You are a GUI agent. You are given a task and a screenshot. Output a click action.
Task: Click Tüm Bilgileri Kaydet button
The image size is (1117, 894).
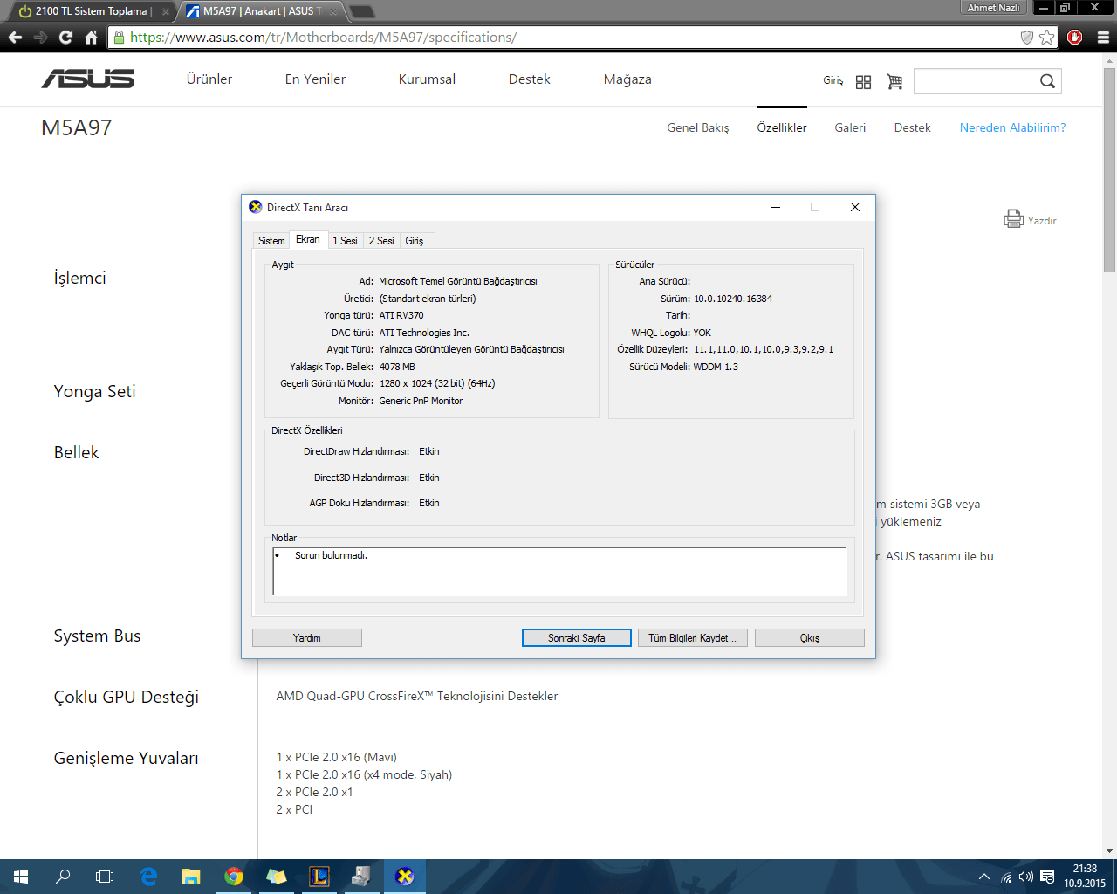(693, 638)
